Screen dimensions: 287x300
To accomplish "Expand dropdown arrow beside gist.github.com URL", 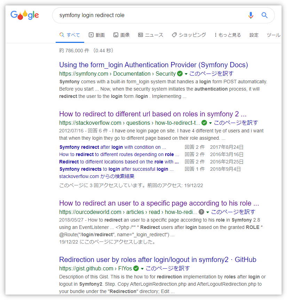I will (x=142, y=269).
